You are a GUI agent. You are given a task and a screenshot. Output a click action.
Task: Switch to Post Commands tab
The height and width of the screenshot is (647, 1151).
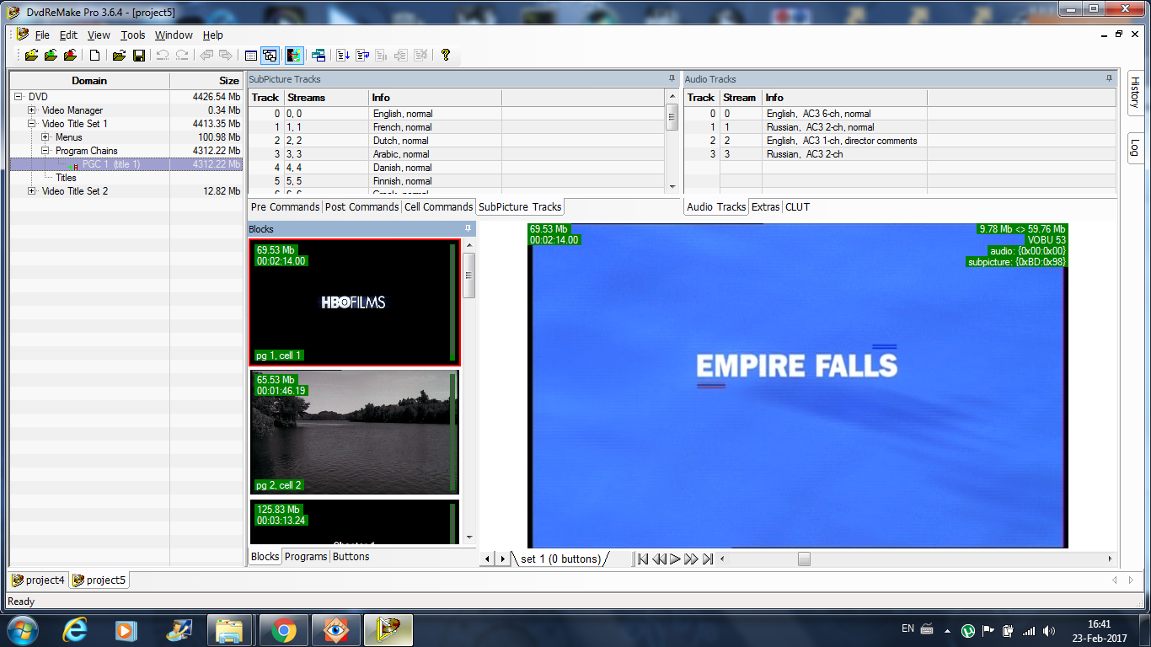pyautogui.click(x=362, y=206)
